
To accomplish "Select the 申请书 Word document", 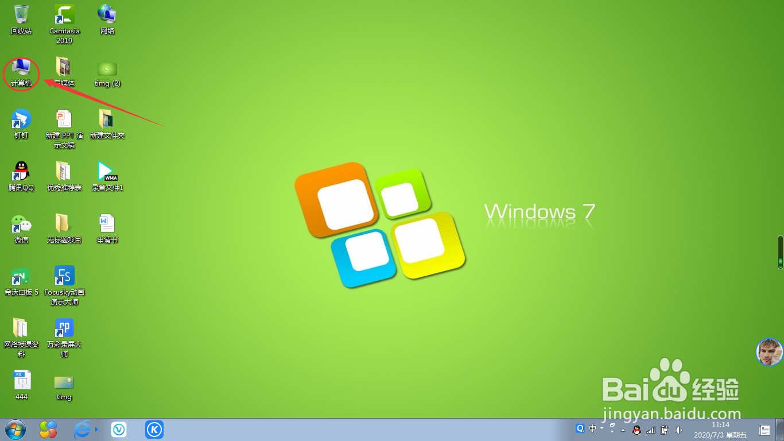I will coord(107,229).
